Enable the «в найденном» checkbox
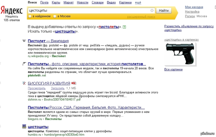Screen dimensions: 216x137 30,16
